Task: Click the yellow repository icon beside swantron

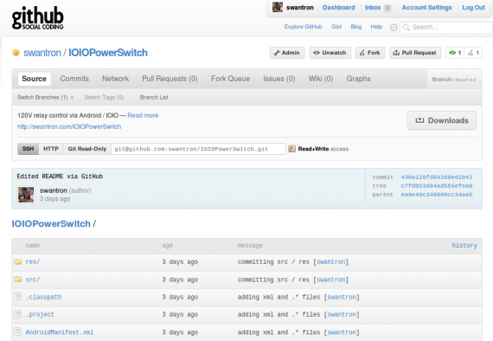Action: (x=16, y=53)
